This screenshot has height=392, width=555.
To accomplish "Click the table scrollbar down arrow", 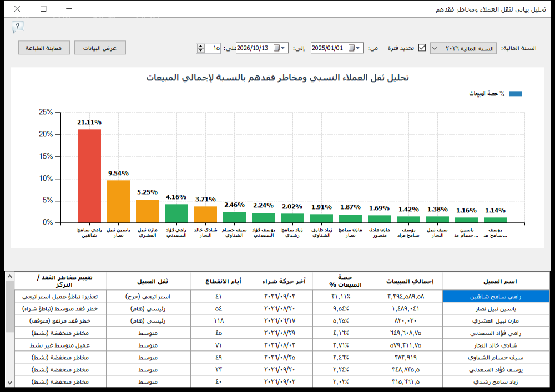I will (9, 383).
